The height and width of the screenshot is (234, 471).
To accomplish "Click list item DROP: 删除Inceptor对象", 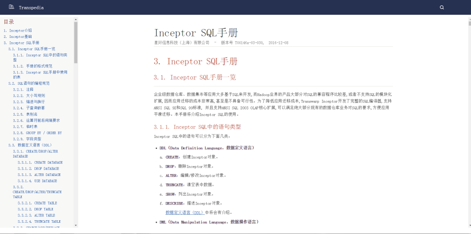I will pyautogui.click(x=190, y=167).
